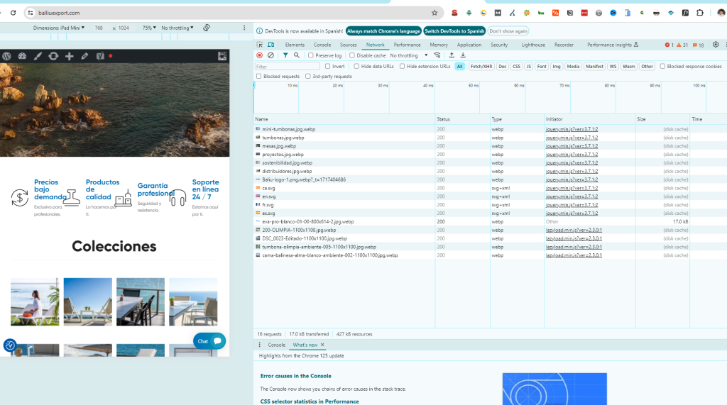Switch to the Performance tab
Screen dimensions: 727x405
[407, 45]
